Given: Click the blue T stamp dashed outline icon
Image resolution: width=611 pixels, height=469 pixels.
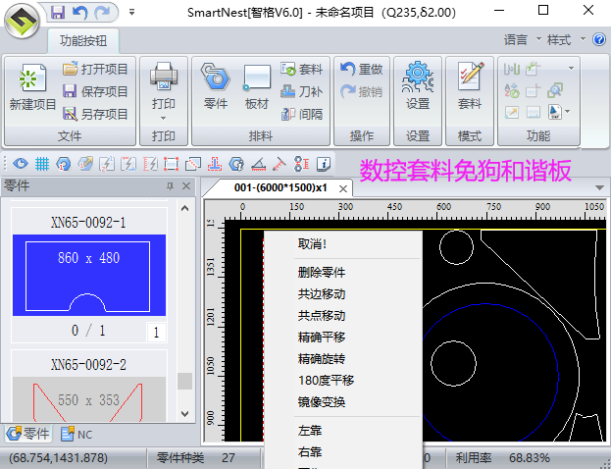Looking at the screenshot, I should (215, 164).
